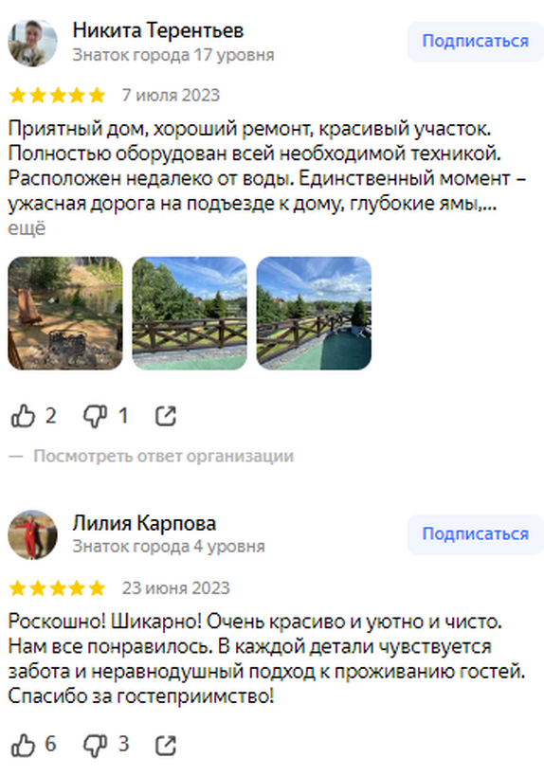Select the date 7 июля 2023
Image resolution: width=544 pixels, height=776 pixels.
(x=171, y=95)
